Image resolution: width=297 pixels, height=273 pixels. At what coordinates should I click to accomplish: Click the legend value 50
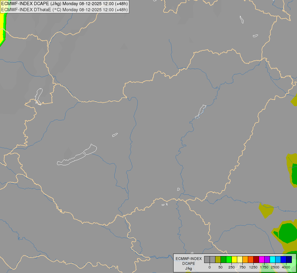click(221, 267)
